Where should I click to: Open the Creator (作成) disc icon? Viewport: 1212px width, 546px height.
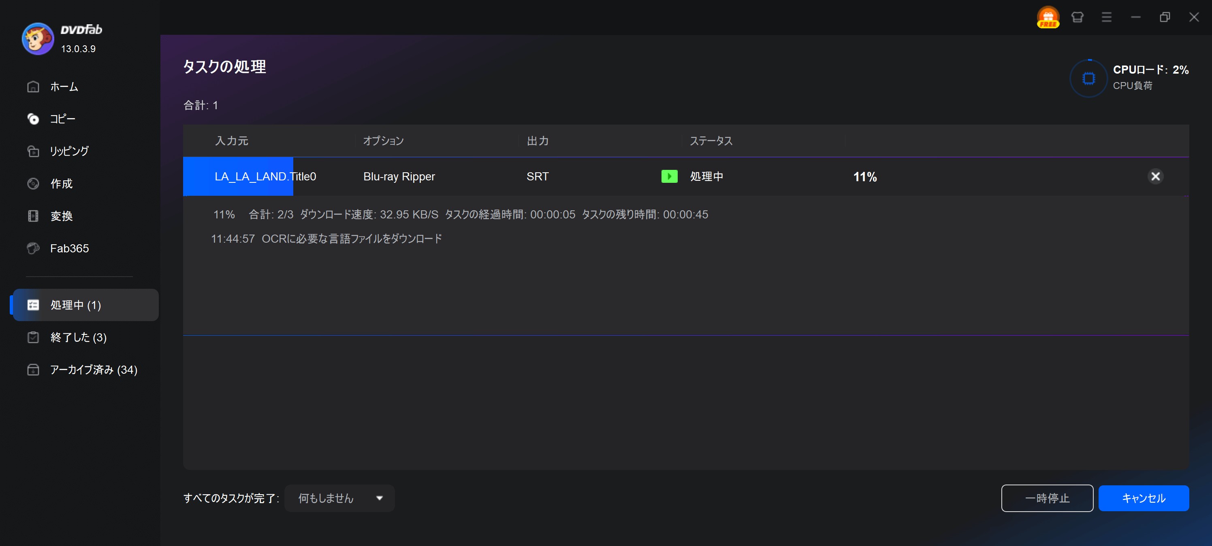pyautogui.click(x=33, y=184)
